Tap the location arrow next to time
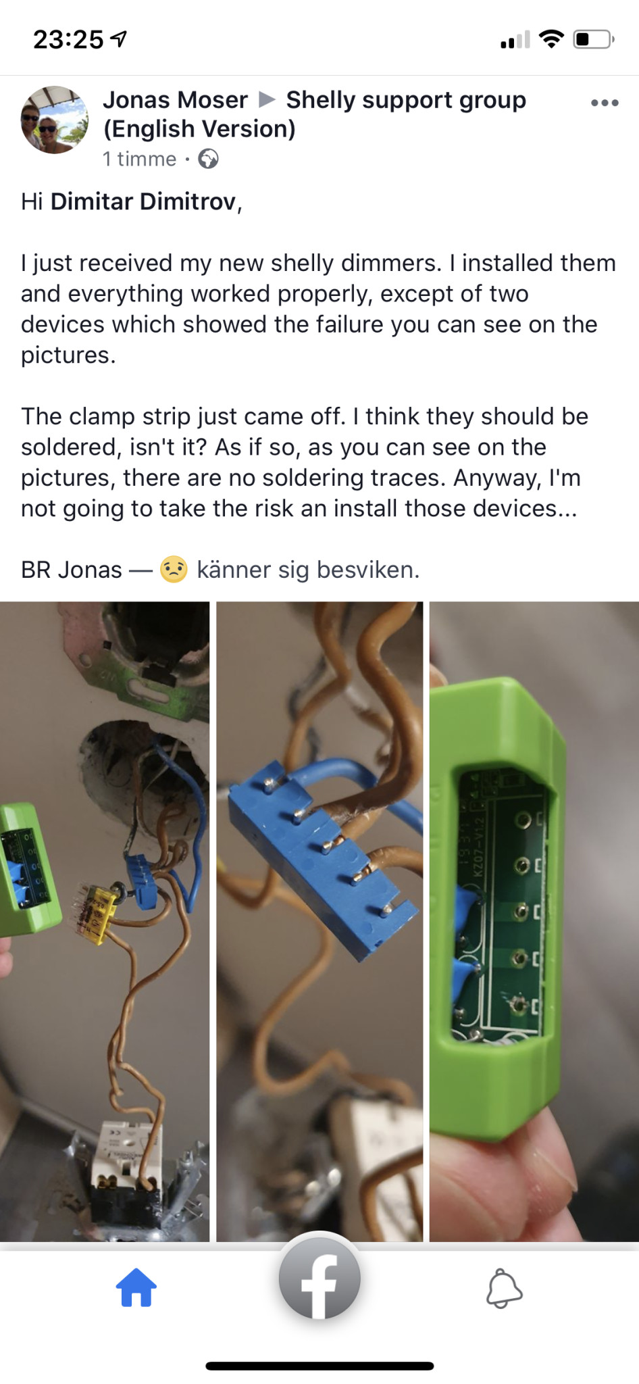Image resolution: width=639 pixels, height=1384 pixels. point(119,39)
